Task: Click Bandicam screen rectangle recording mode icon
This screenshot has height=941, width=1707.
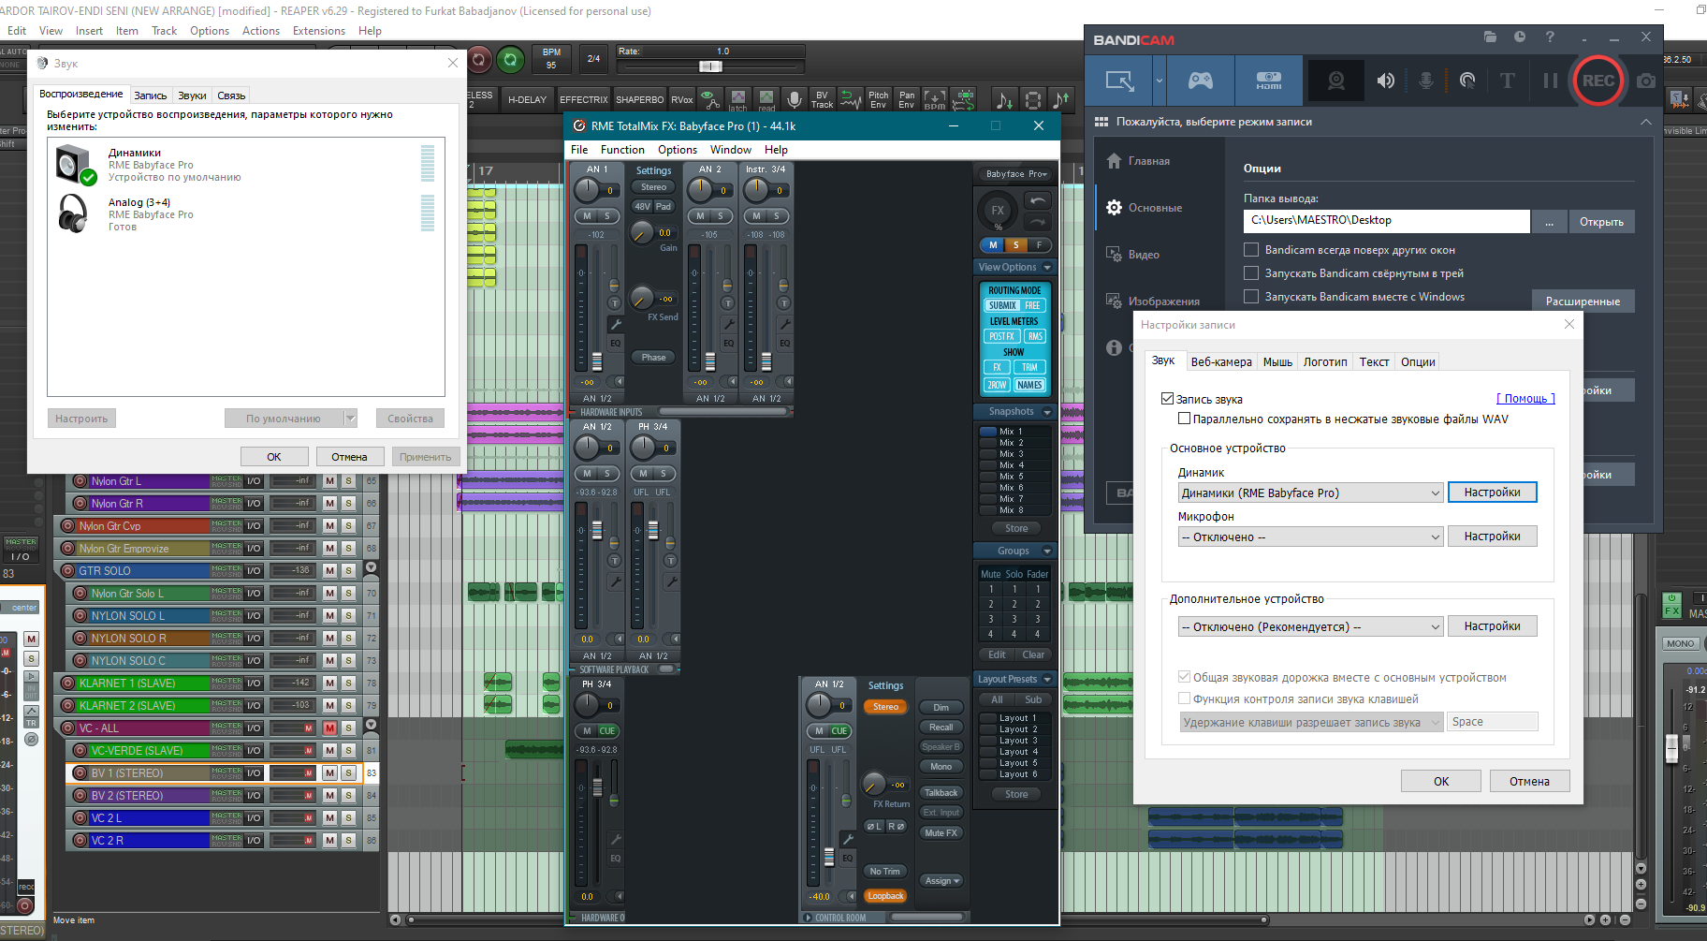Action: pyautogui.click(x=1119, y=81)
